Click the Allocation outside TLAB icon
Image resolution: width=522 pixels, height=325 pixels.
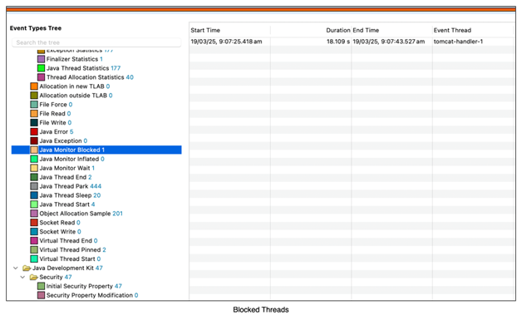point(34,96)
